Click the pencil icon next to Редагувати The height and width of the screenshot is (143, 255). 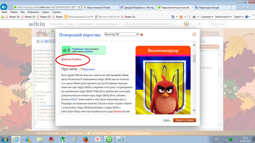(80, 69)
